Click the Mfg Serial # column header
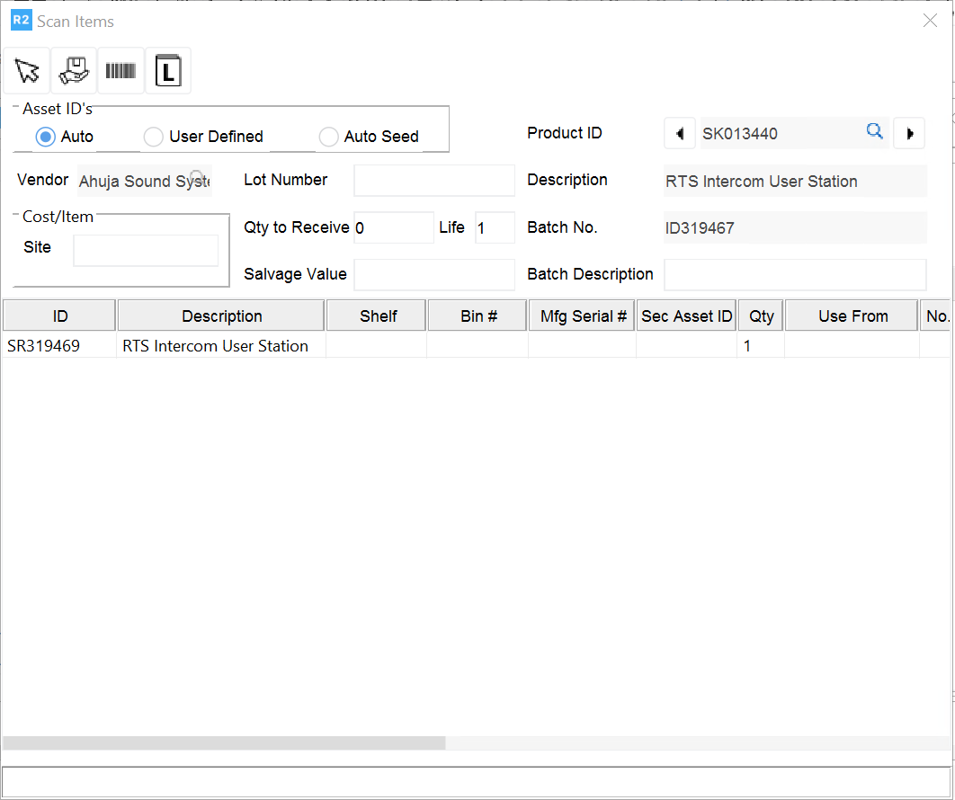The width and height of the screenshot is (955, 800). [x=583, y=316]
